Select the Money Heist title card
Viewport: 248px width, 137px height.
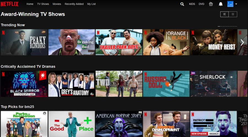(213, 42)
